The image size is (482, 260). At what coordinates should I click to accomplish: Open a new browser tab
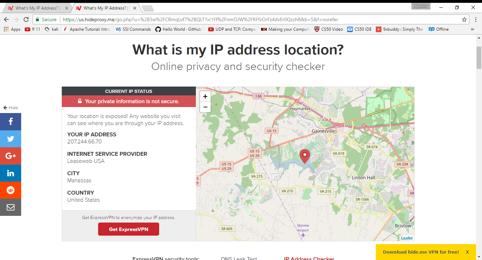[147, 8]
